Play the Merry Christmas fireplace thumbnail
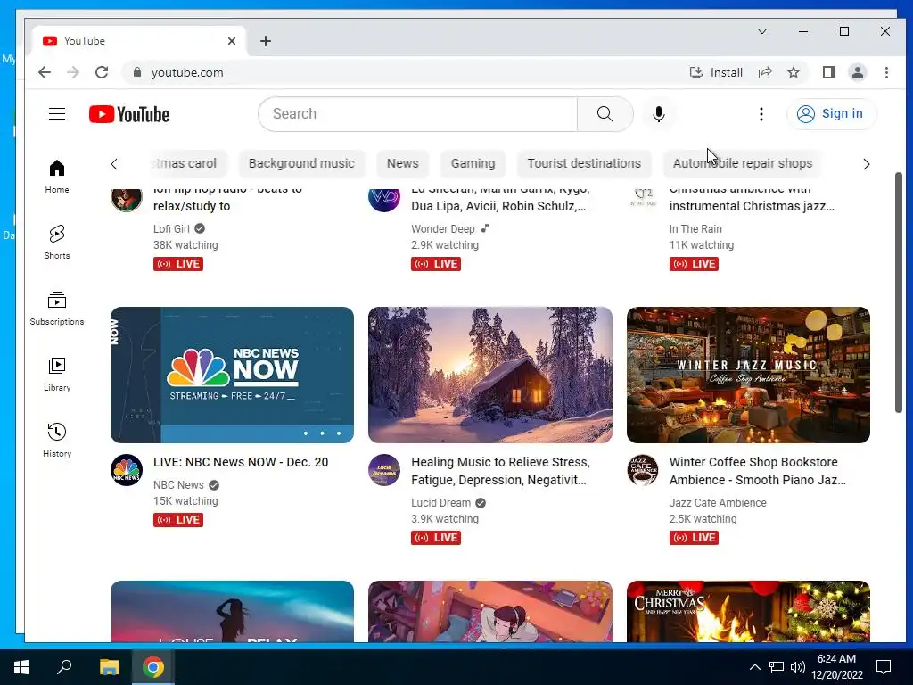913x685 pixels. 748,611
